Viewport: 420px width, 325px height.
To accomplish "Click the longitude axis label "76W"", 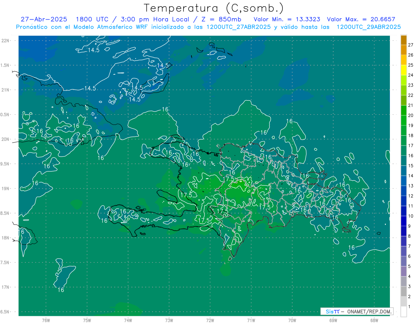I will click(46, 320).
